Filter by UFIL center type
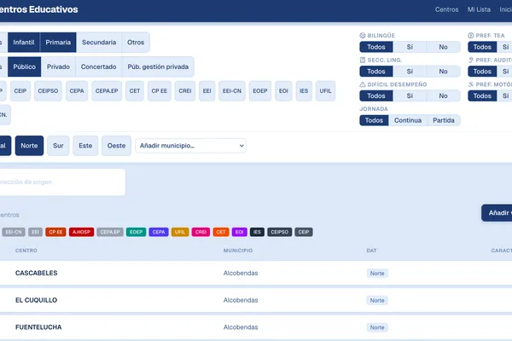Screen dimensions: 512x341 (326, 91)
